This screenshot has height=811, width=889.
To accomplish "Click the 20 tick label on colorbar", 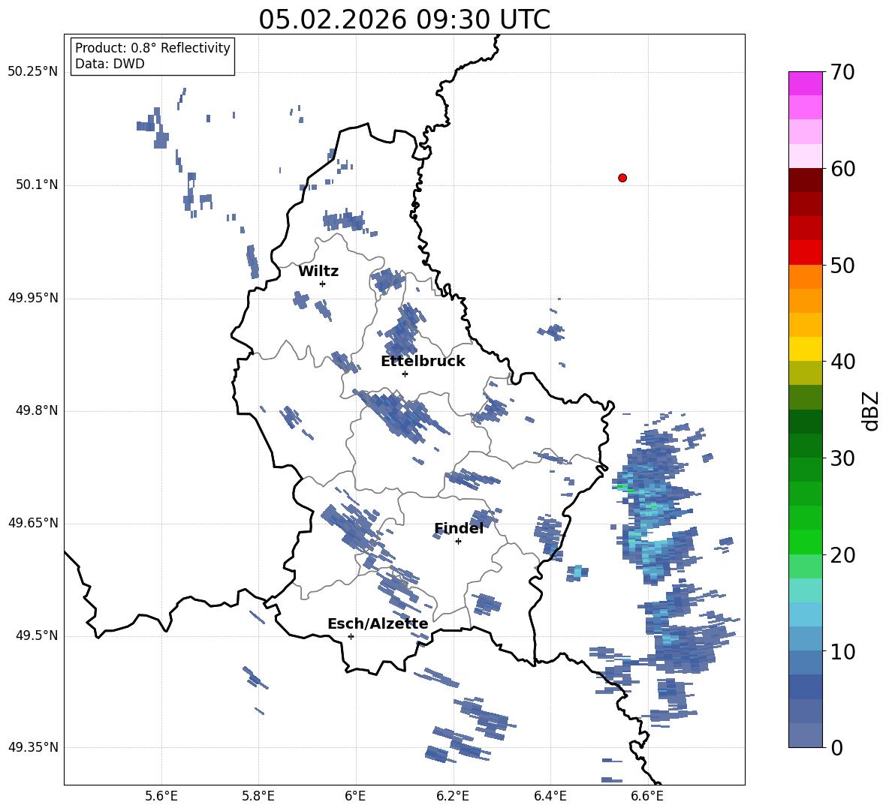I will (x=842, y=555).
